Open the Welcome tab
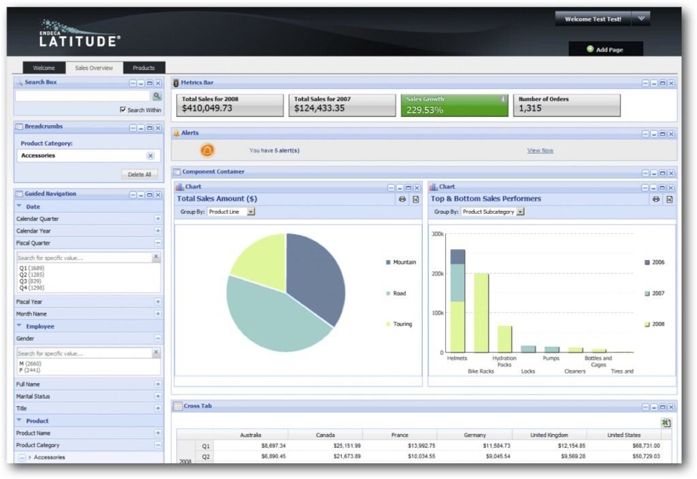The height and width of the screenshot is (479, 697). (x=44, y=67)
